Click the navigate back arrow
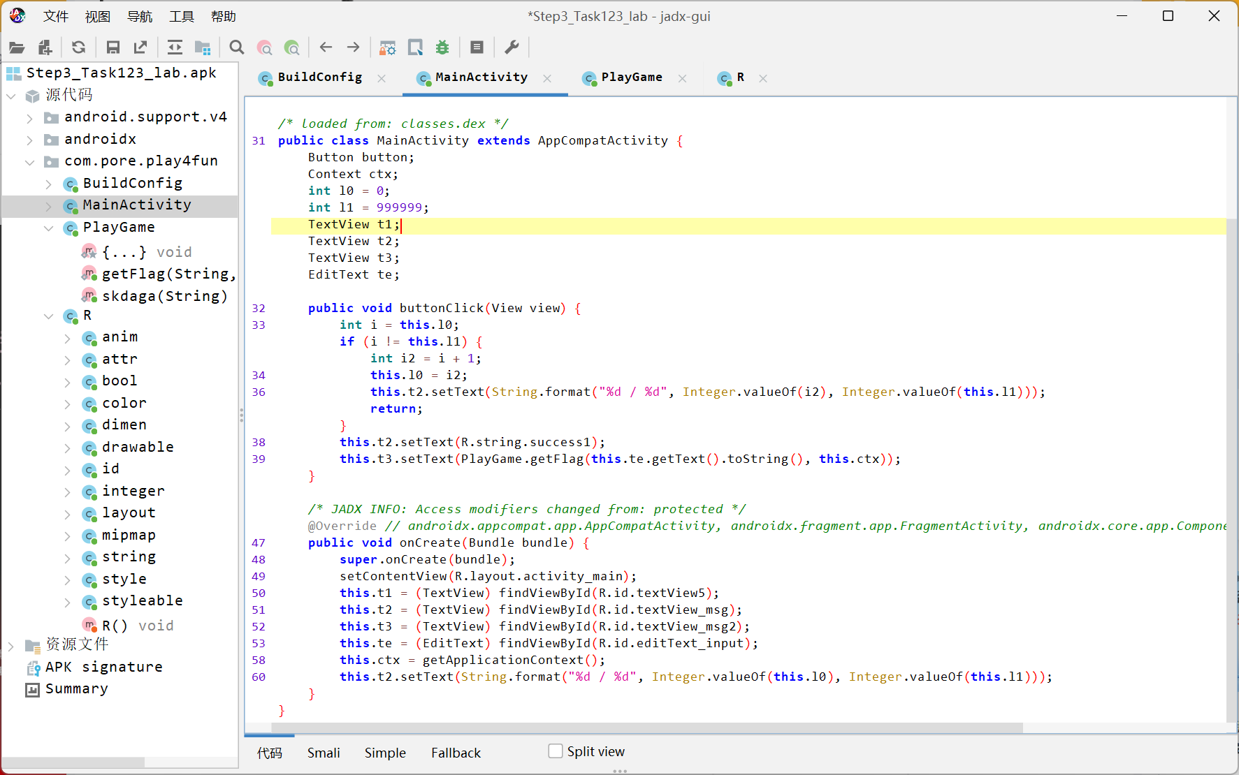The width and height of the screenshot is (1239, 775). (x=326, y=47)
